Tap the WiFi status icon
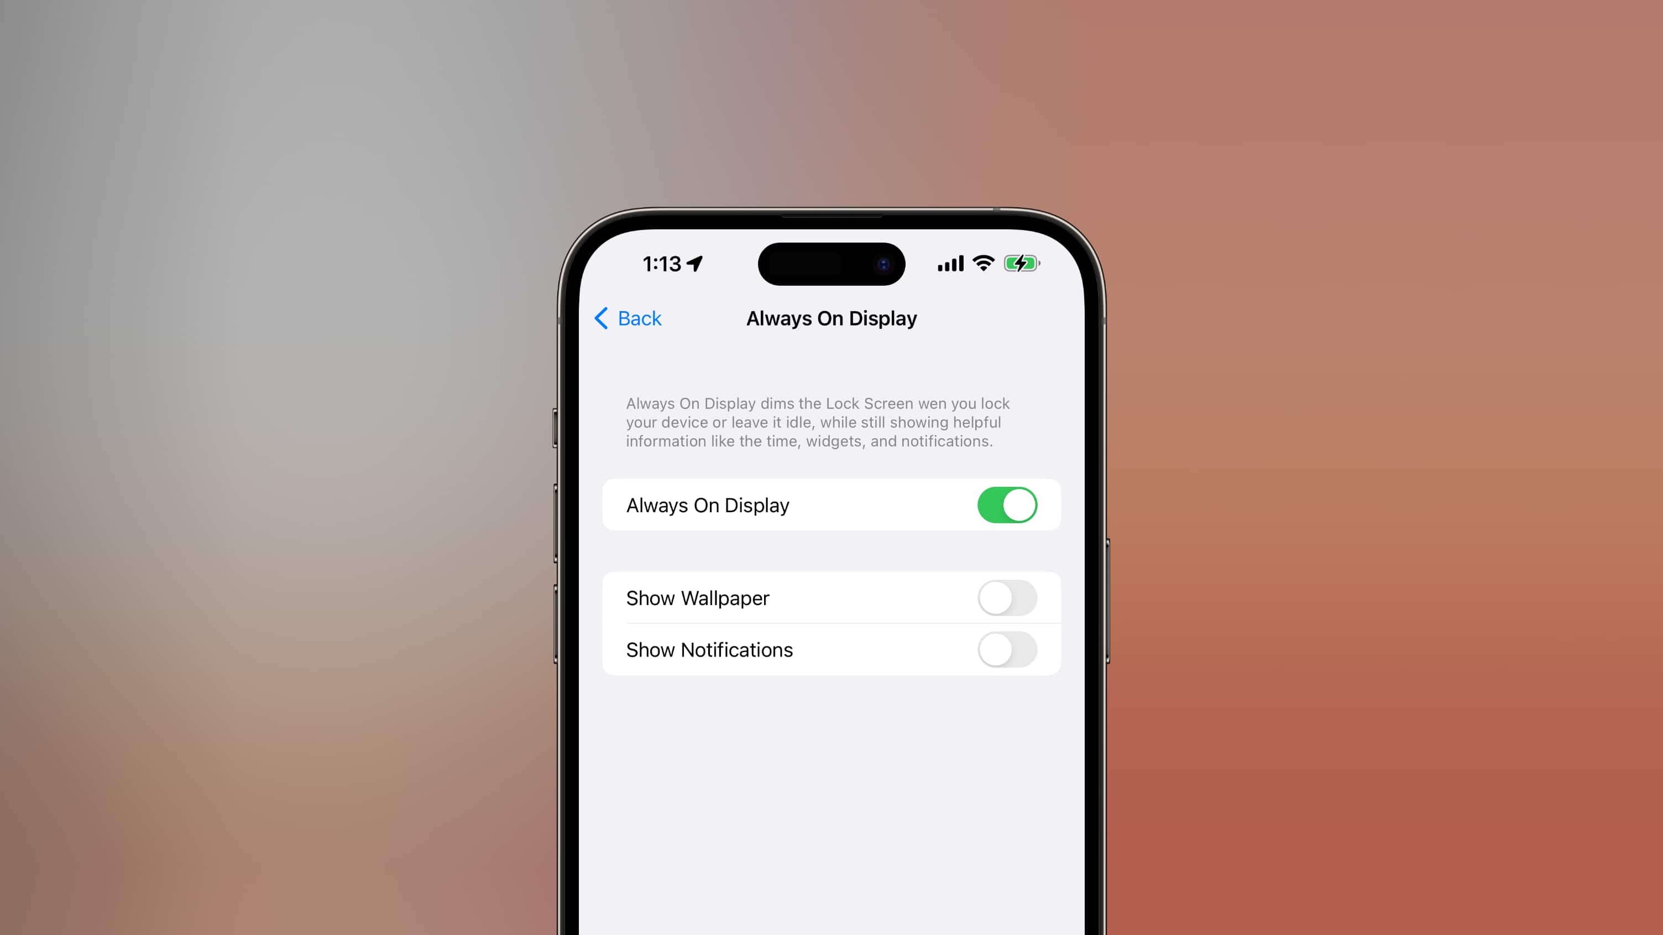 pos(982,264)
